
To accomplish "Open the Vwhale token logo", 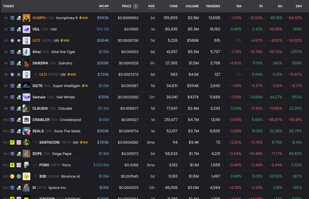I will (x=26, y=97).
